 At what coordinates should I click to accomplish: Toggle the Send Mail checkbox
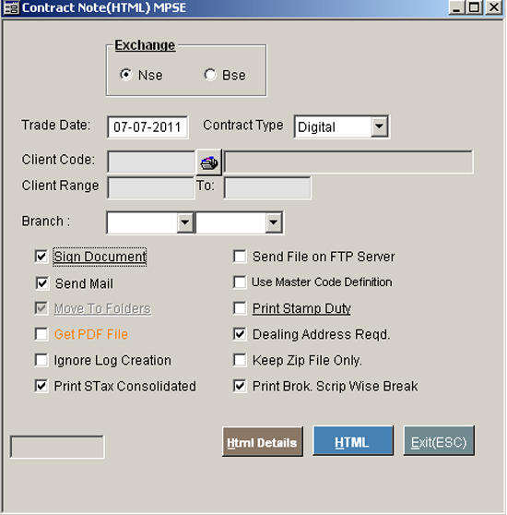pos(42,283)
